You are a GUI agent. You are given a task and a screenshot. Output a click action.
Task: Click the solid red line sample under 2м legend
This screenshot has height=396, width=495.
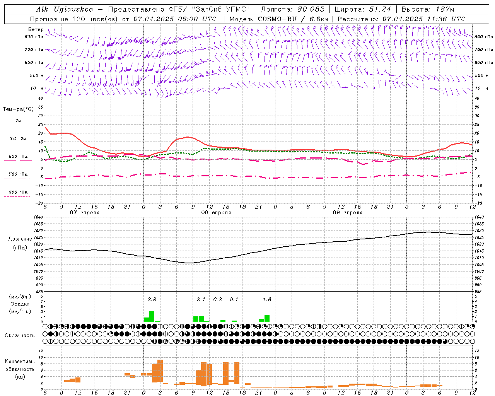(x=18, y=125)
